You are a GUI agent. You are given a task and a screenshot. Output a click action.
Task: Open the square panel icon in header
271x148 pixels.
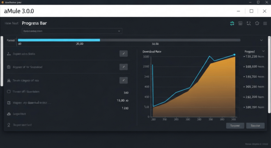(x=240, y=23)
